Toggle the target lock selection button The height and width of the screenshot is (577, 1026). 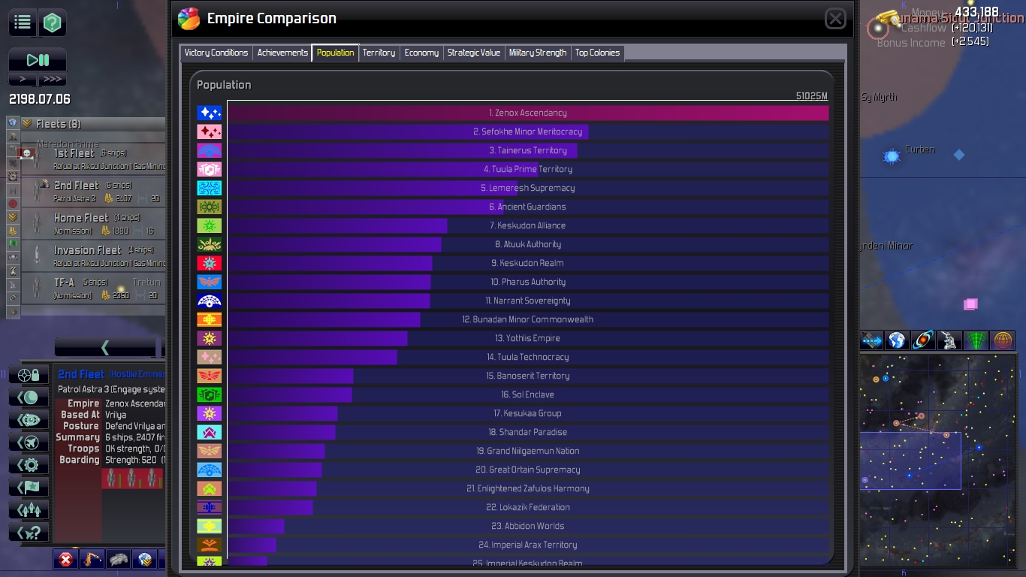(29, 374)
